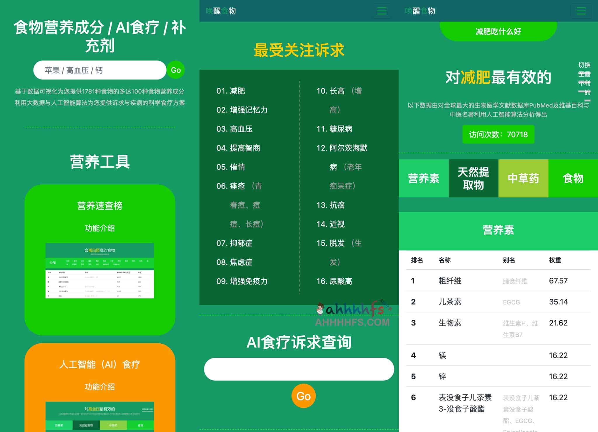
Task: Open the hamburger navigation menu in the center panel
Action: click(x=382, y=11)
